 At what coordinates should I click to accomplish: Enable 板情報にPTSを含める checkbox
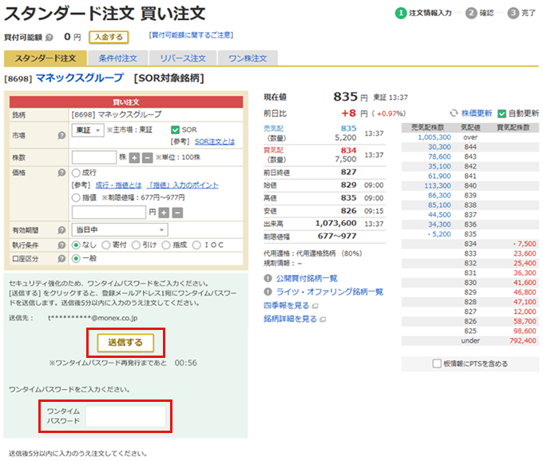(x=436, y=363)
